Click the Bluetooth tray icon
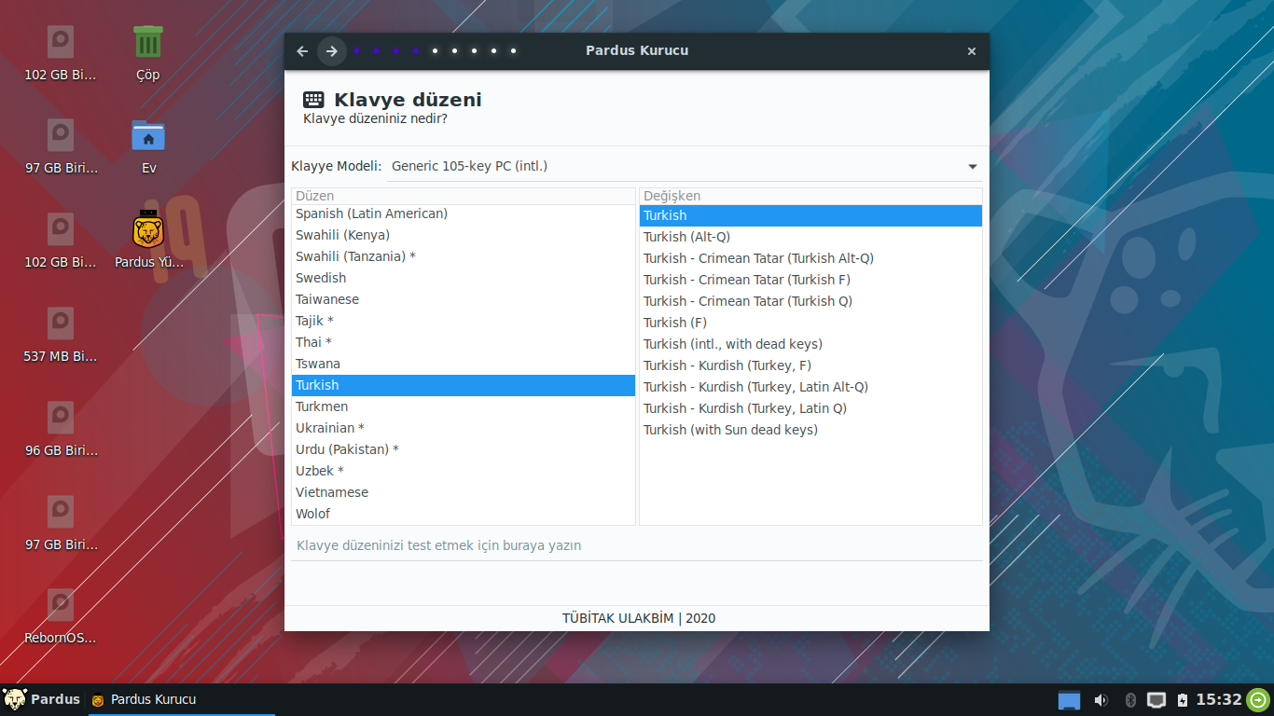The image size is (1274, 716). click(1130, 700)
